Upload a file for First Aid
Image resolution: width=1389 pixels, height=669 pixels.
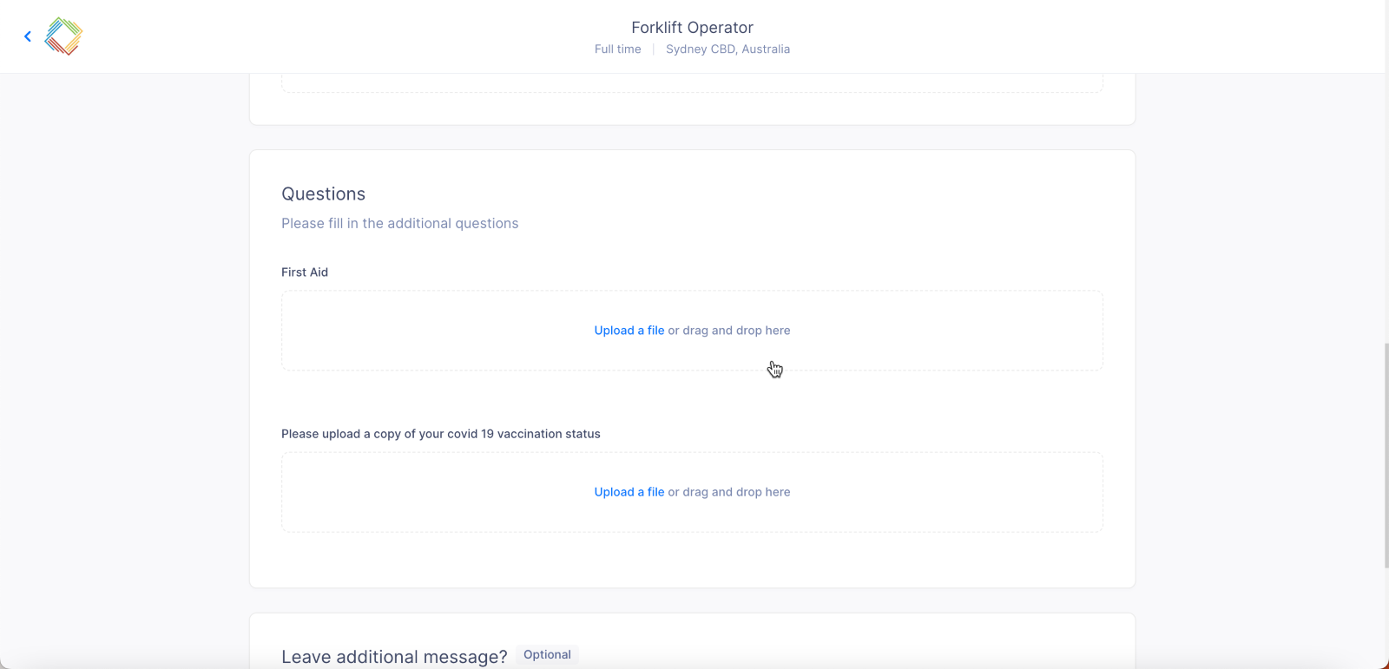click(x=629, y=331)
